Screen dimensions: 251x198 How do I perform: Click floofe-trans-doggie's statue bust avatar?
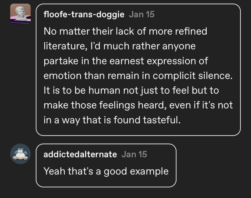[19, 15]
